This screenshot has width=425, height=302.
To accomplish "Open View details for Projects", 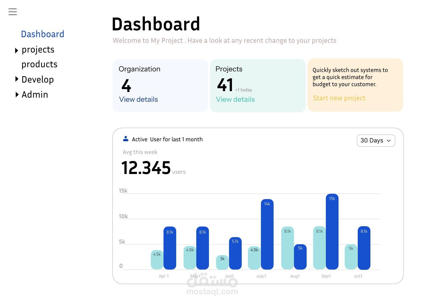I will click(x=235, y=100).
